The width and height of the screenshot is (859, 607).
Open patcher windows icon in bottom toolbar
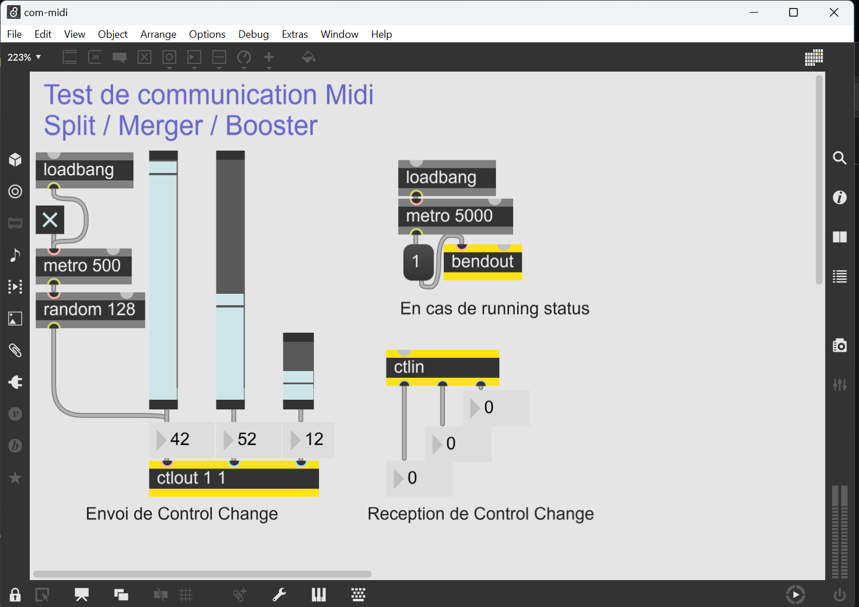coord(121,595)
